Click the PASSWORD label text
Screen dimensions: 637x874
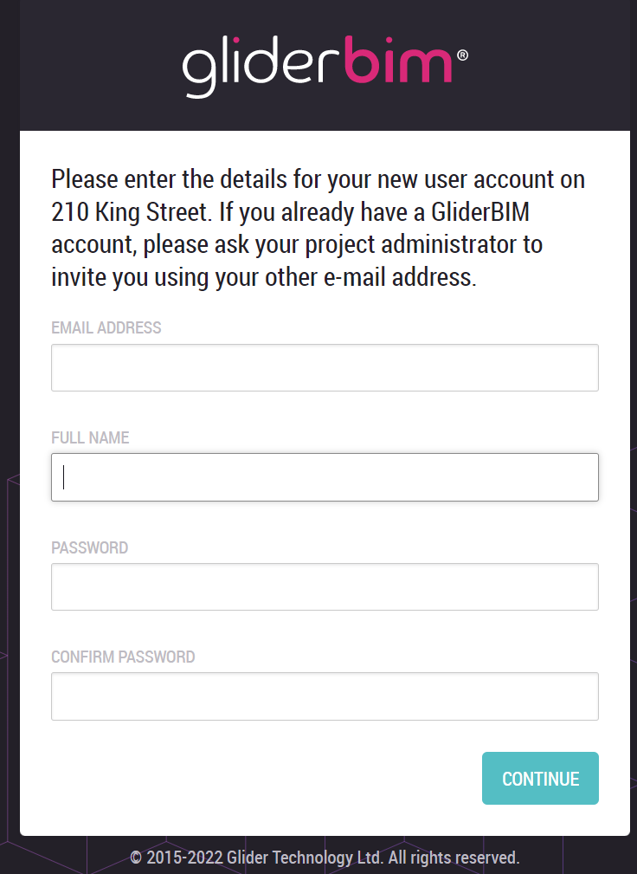pos(89,547)
